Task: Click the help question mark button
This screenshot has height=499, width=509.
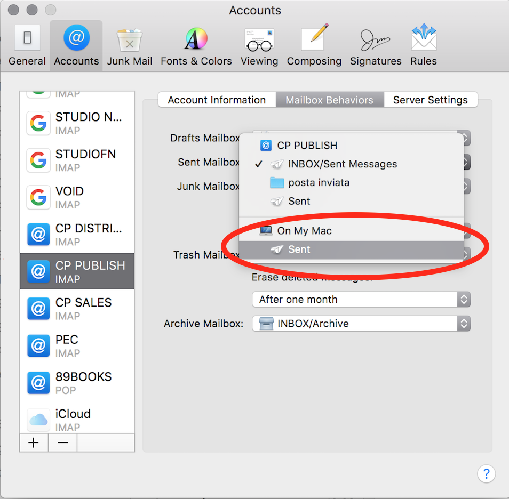Action: [486, 474]
